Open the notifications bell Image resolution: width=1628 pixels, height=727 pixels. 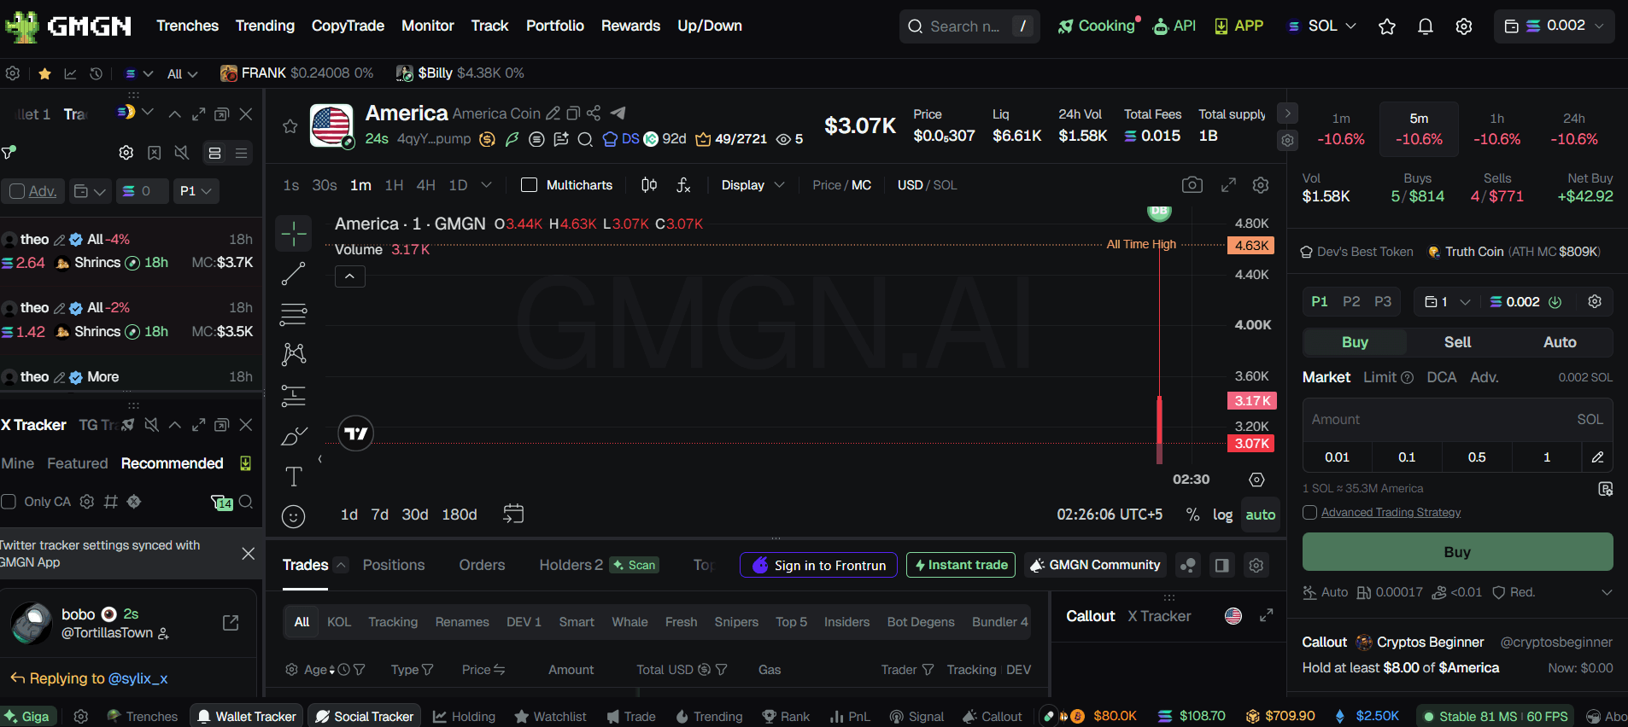(x=1425, y=26)
